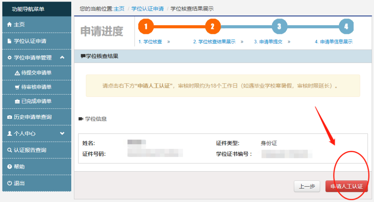
Task: Click the home icon beside 主页
Action: coord(9,24)
